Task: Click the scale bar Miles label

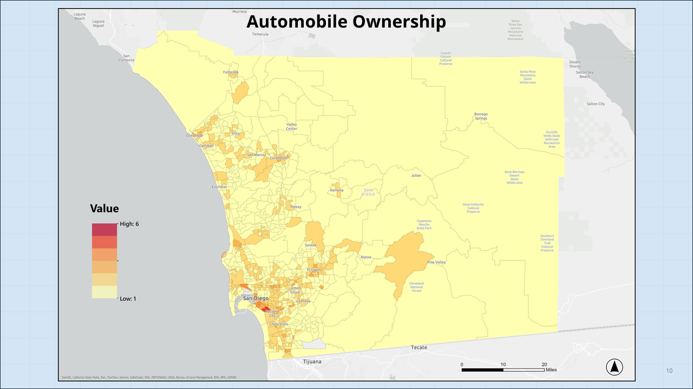Action: point(551,370)
